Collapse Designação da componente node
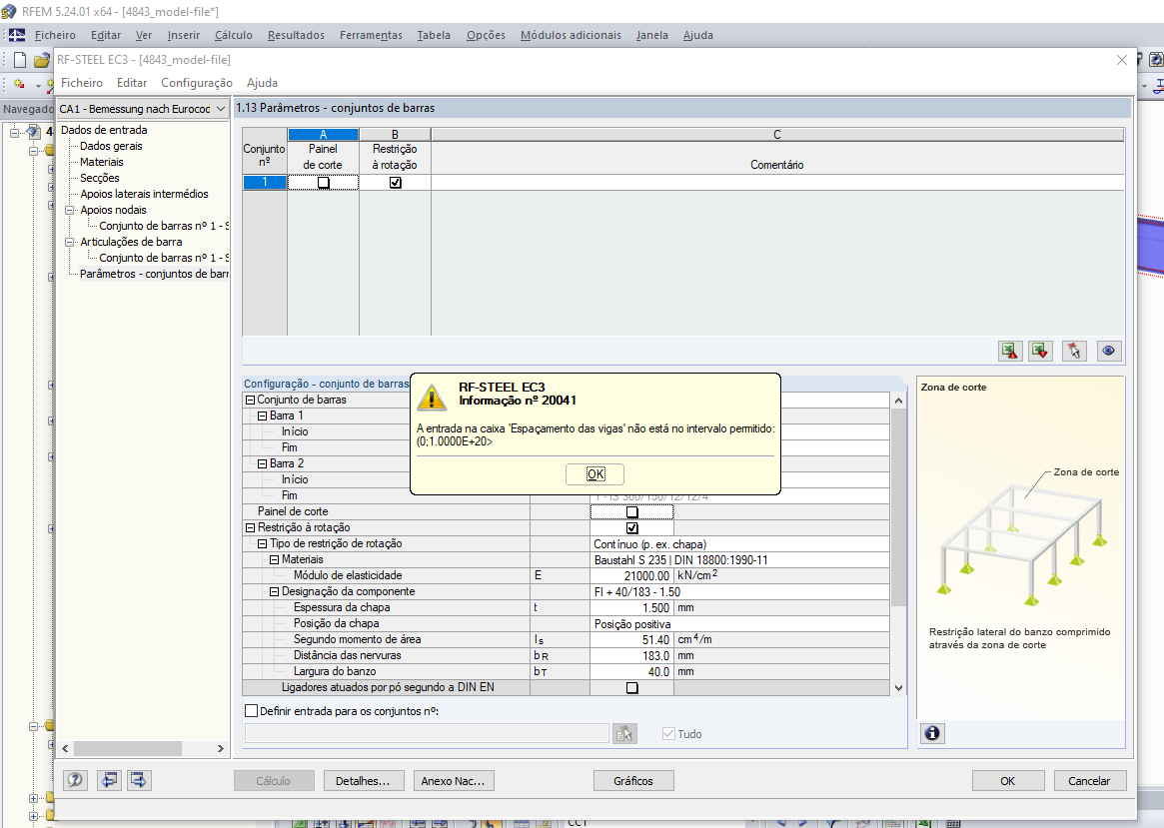 pyautogui.click(x=274, y=592)
